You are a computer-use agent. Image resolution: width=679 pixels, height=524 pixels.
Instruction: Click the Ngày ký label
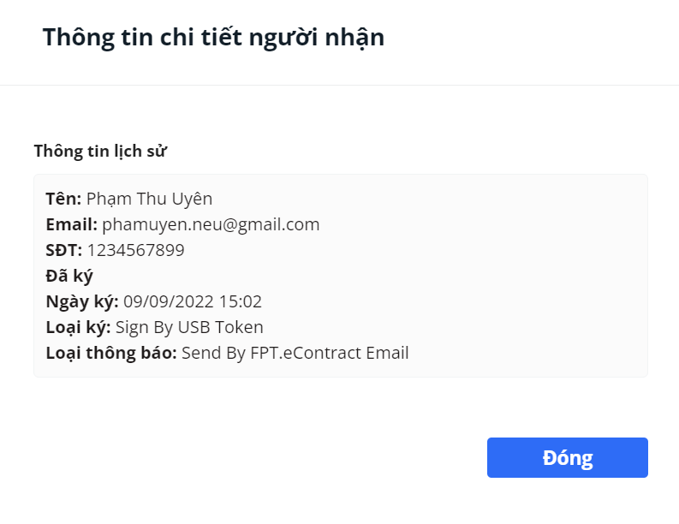click(82, 302)
